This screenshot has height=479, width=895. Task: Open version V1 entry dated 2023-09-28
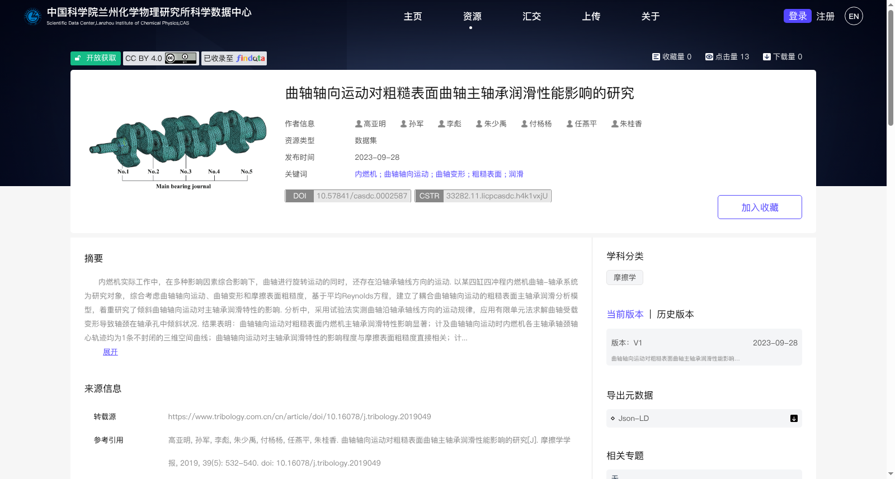tap(704, 347)
